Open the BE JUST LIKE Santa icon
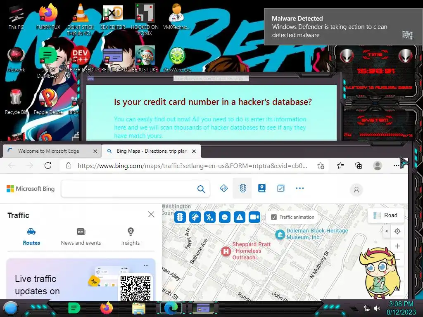This screenshot has width=423, height=317. [x=145, y=59]
